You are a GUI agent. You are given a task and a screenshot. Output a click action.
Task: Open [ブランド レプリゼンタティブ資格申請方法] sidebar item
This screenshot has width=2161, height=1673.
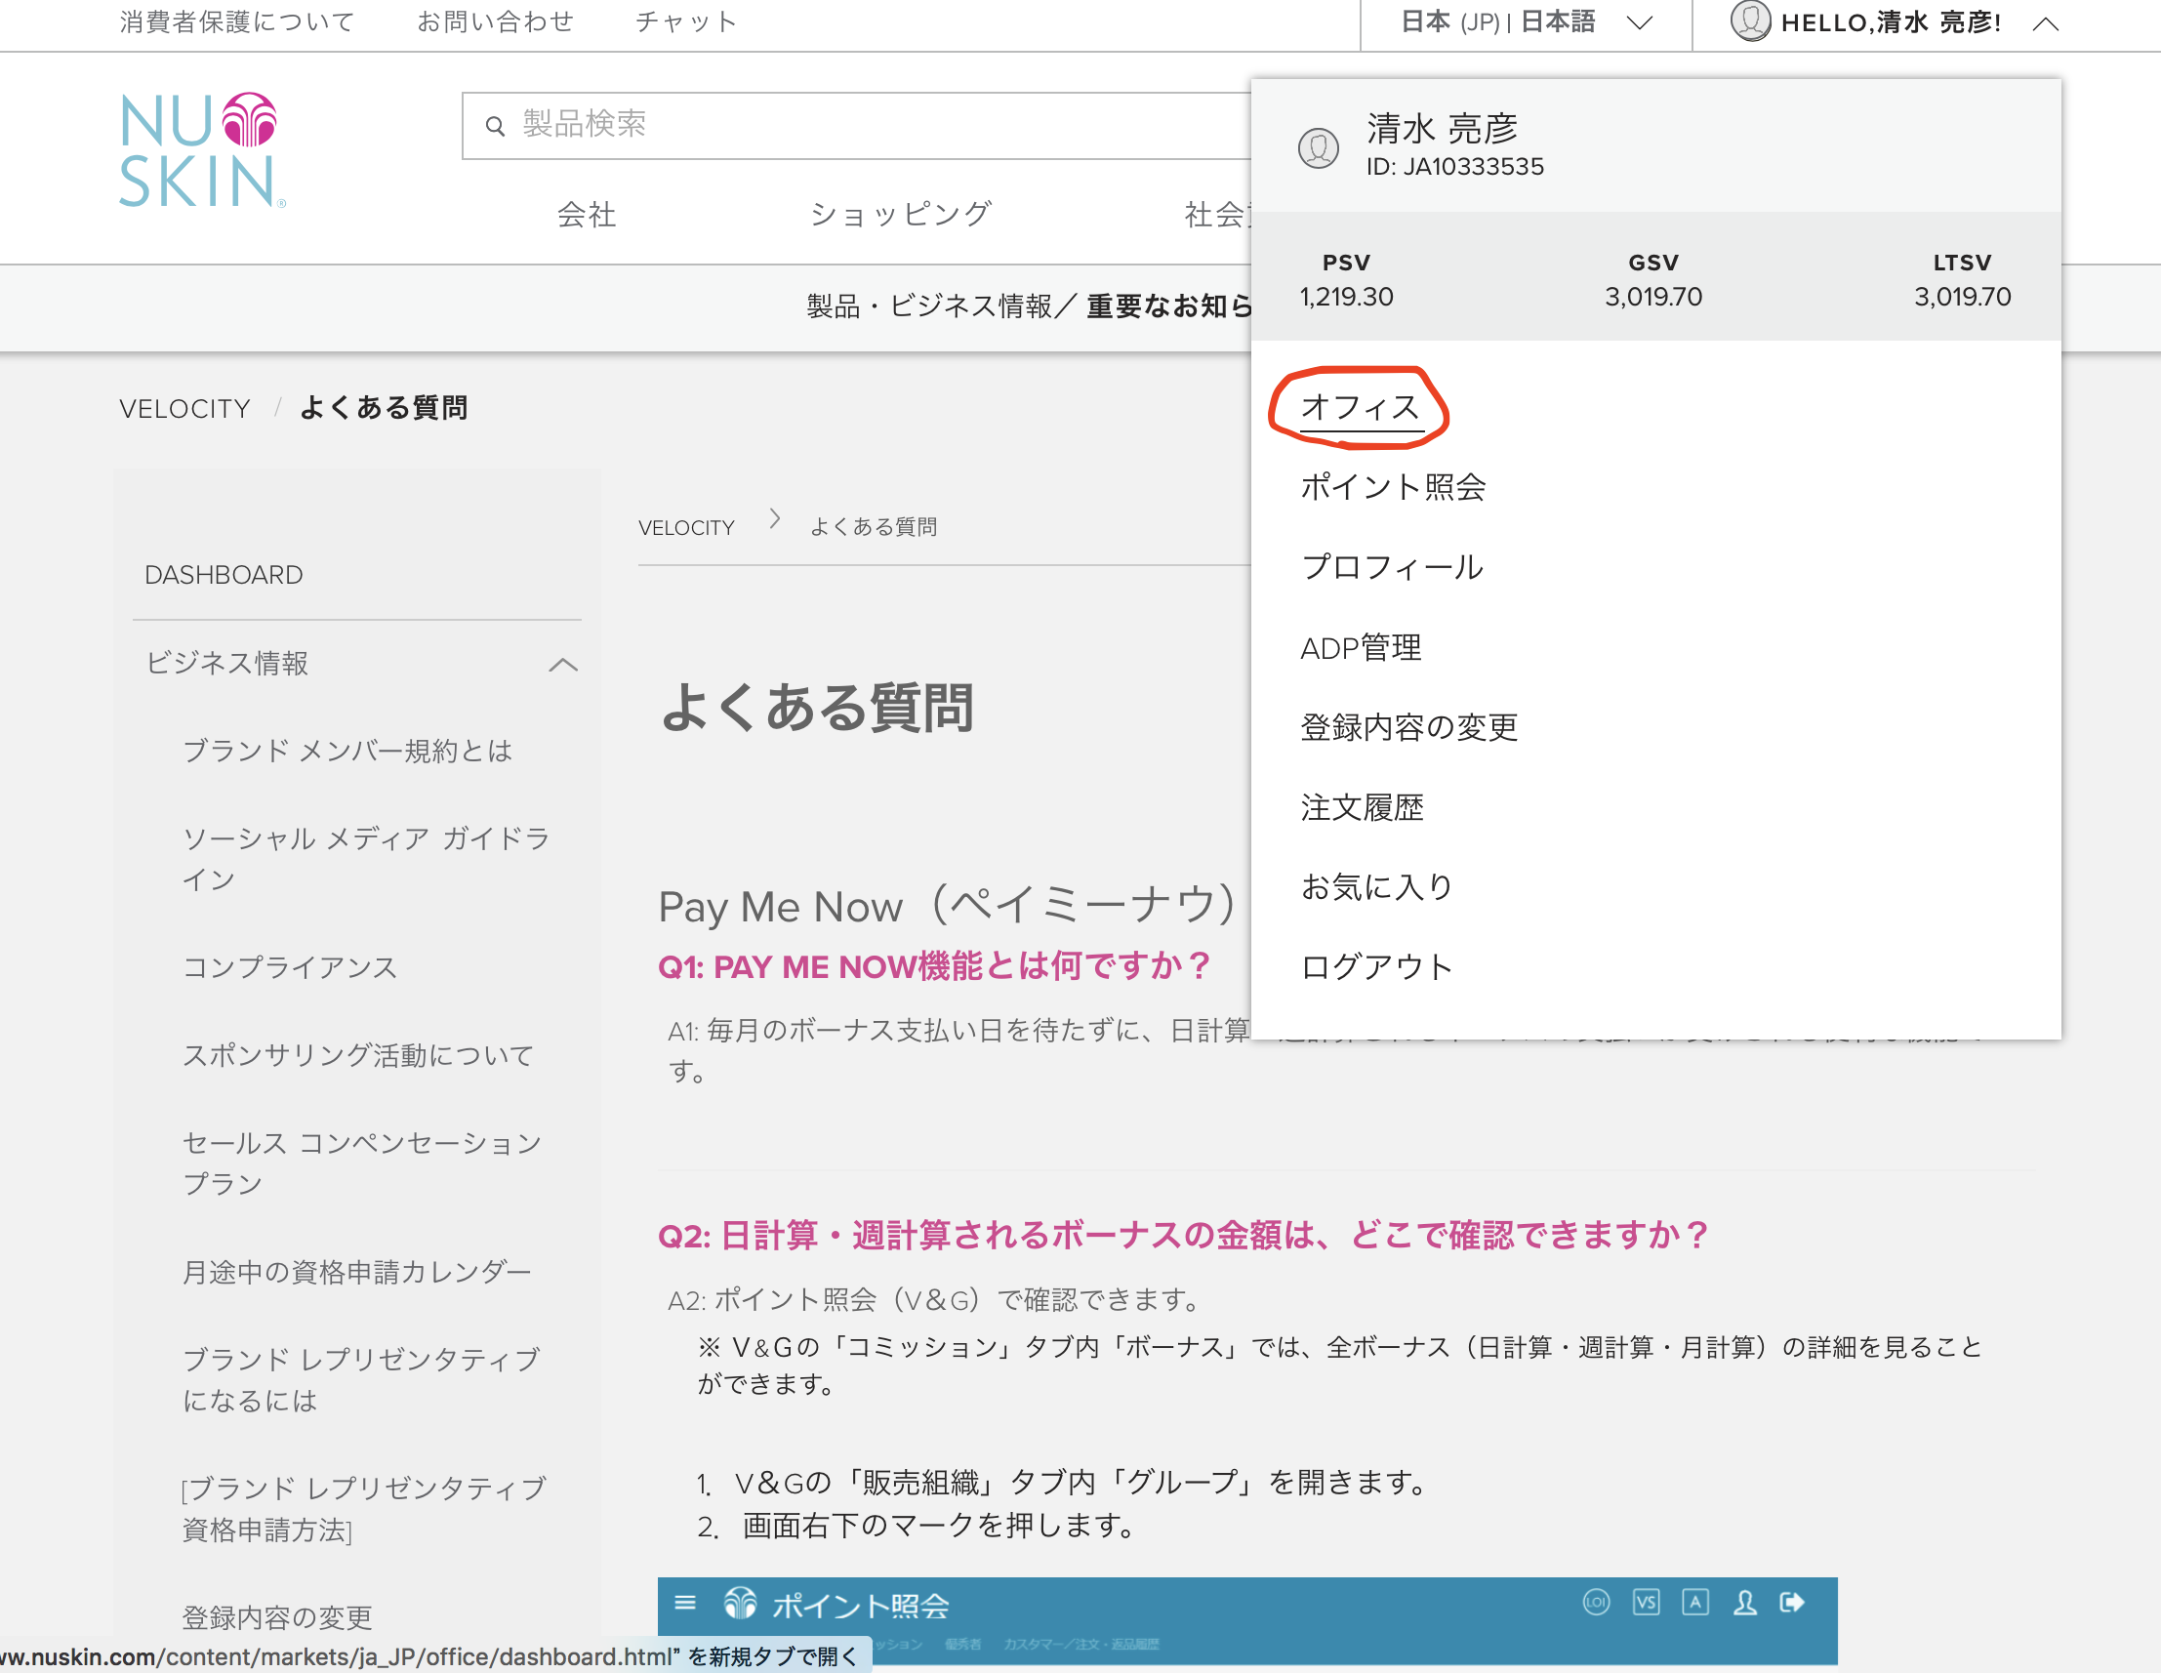(x=363, y=1509)
